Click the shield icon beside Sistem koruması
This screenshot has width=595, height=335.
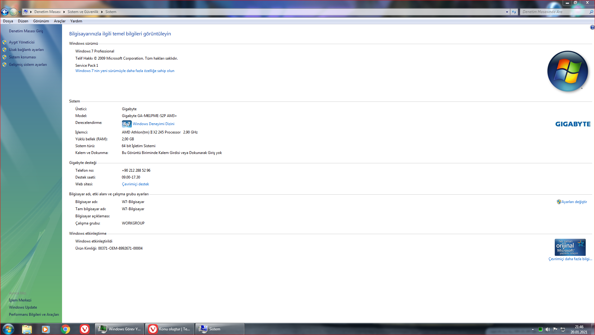[4, 57]
